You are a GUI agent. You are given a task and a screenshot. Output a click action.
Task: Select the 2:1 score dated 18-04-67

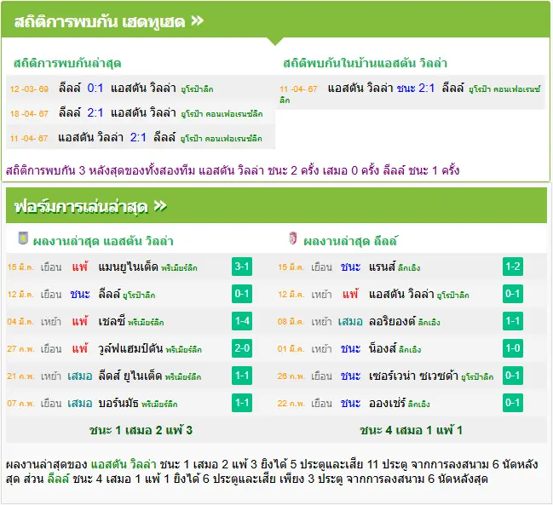(95, 112)
